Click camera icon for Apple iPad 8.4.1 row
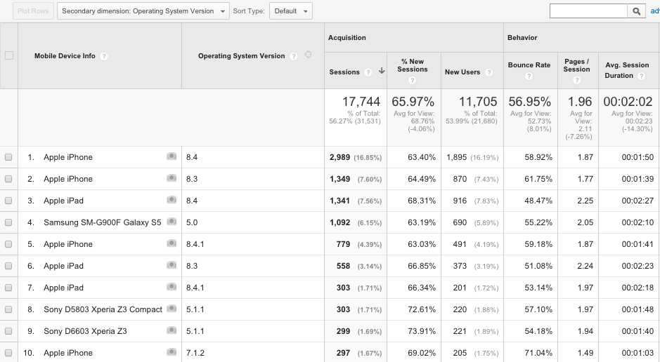Image resolution: width=660 pixels, height=362 pixels. [172, 287]
